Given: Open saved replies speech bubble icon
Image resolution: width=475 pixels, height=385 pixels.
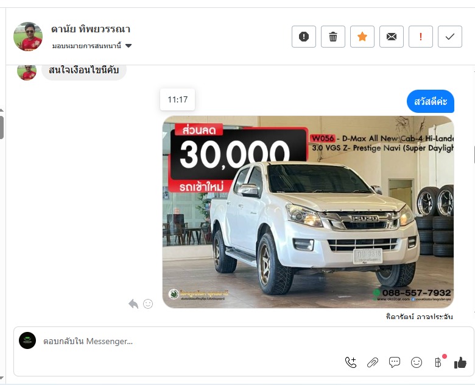Looking at the screenshot, I should click(x=395, y=362).
